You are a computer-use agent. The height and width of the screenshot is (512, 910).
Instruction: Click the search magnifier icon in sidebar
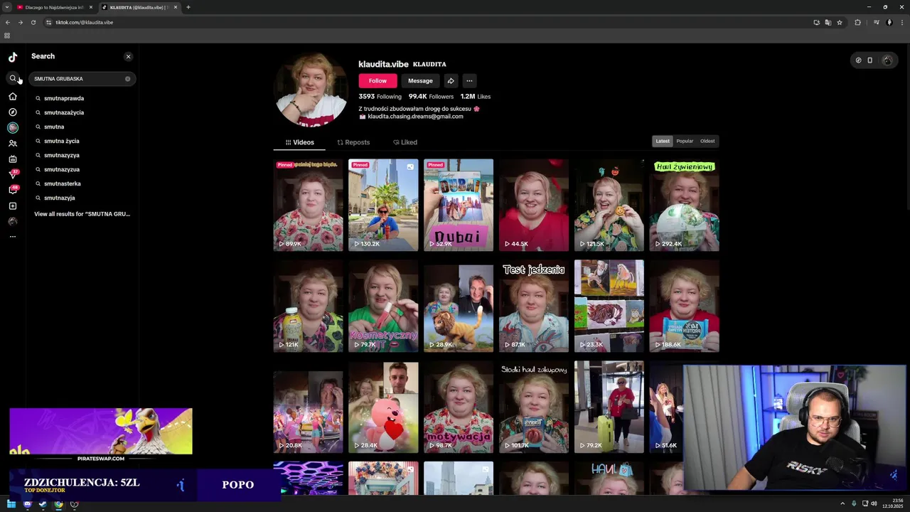[x=13, y=78]
